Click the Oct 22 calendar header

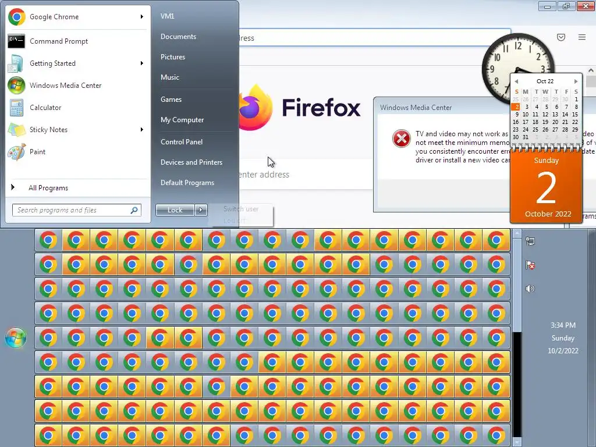point(545,81)
